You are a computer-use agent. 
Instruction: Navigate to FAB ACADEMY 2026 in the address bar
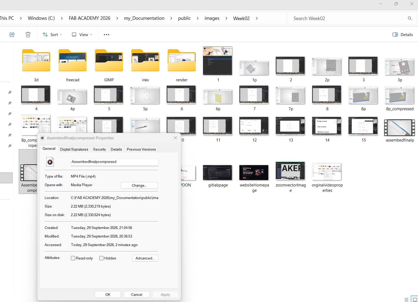[90, 18]
